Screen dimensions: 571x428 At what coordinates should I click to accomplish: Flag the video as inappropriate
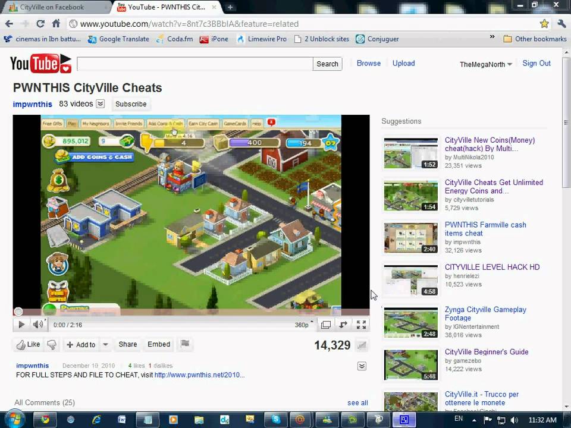pyautogui.click(x=185, y=344)
